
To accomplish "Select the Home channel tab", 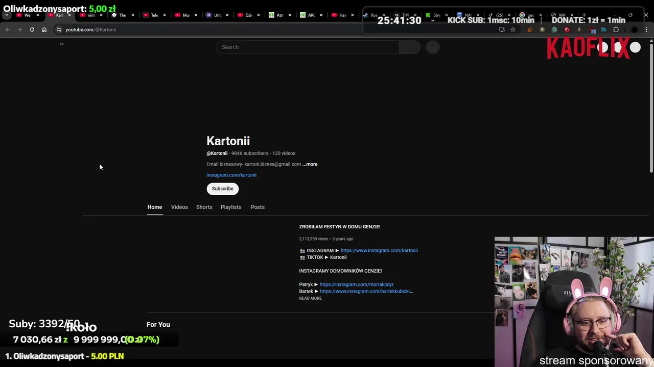I will pyautogui.click(x=155, y=207).
